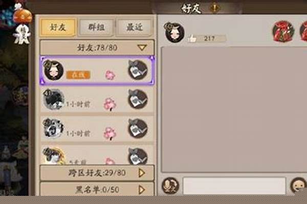Screen dimensions: 307x204
Task: Expand the 黑名单:0/50 blacklist section
Action: coord(97,189)
